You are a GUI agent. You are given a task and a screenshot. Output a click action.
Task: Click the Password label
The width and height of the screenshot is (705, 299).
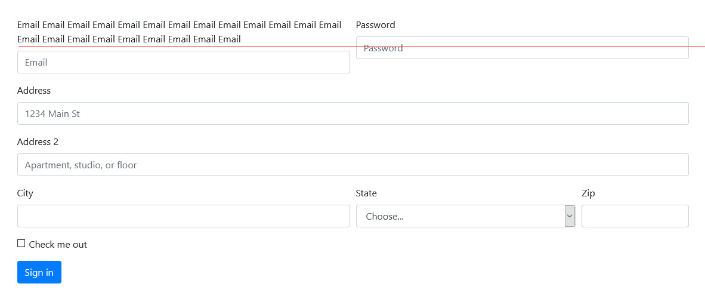tap(375, 24)
